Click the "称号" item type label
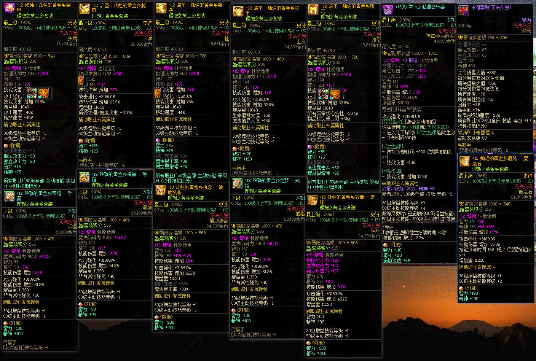536x361 pixels. point(527,31)
